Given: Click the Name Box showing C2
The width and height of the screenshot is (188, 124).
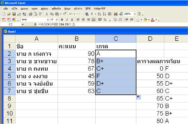Looking at the screenshot, I should (11, 24).
